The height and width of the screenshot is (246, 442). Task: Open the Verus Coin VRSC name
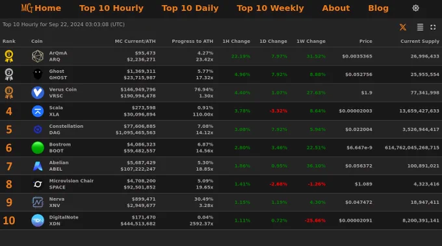[x=63, y=93]
